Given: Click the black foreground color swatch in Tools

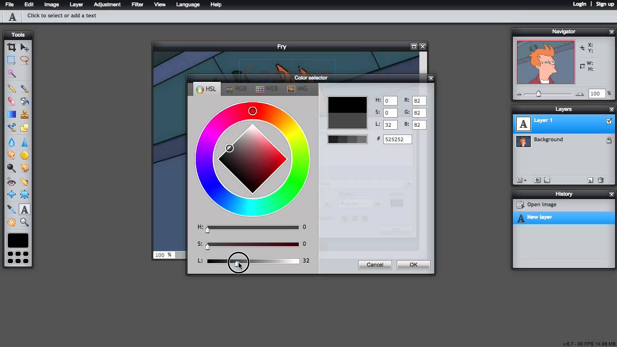Looking at the screenshot, I should (18, 240).
